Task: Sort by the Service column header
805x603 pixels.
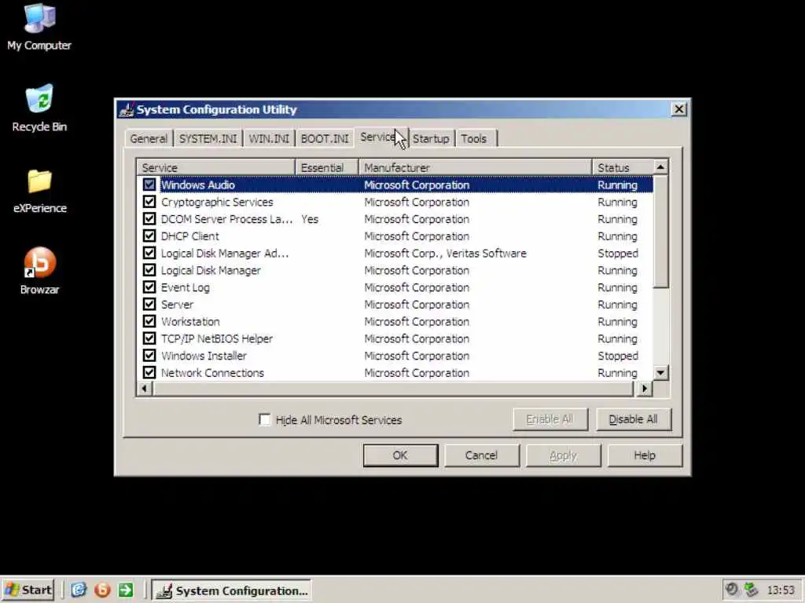Action: 216,167
